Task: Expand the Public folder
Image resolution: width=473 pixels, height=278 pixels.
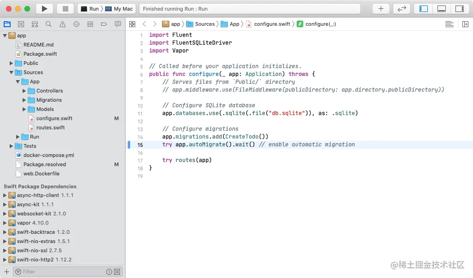Action: (11, 63)
